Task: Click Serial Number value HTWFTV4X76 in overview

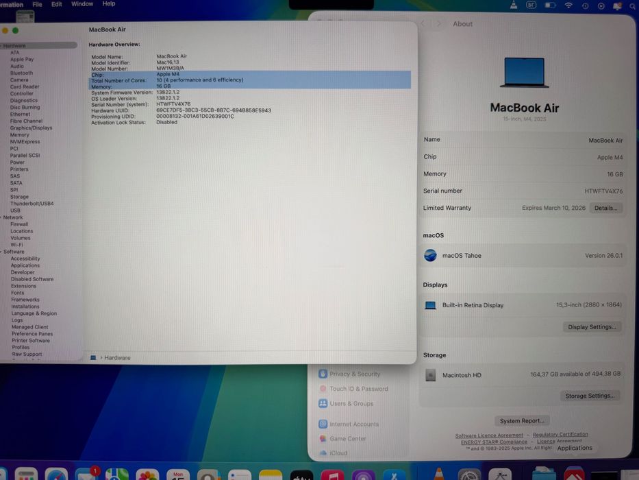Action: (x=173, y=104)
